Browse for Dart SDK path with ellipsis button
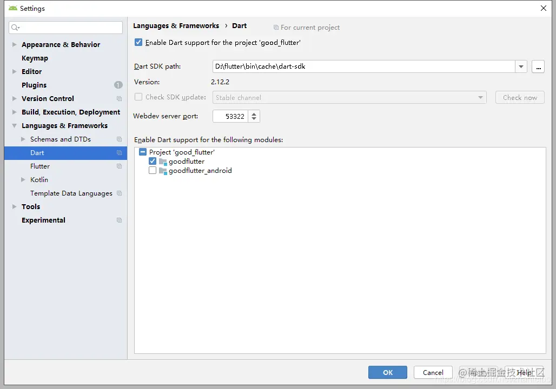The width and height of the screenshot is (556, 389). (538, 66)
